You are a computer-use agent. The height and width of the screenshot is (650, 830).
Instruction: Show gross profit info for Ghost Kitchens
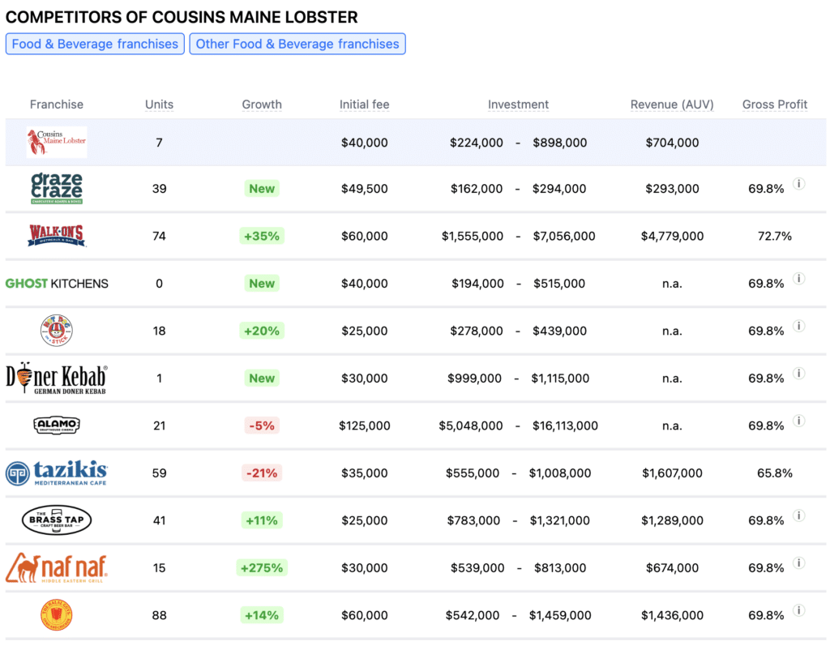point(798,279)
